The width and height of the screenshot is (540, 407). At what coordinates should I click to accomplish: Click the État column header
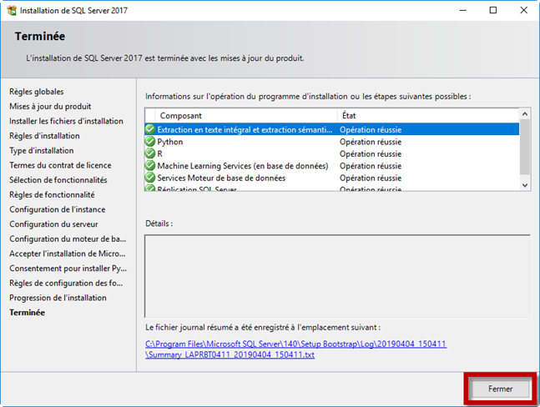click(x=428, y=116)
